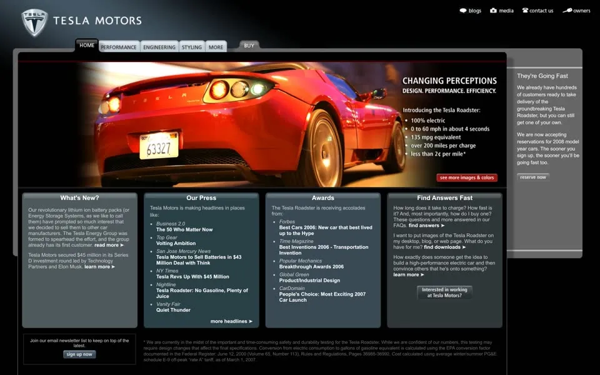Click the Vanity Fair source label
600x375 pixels.
tap(168, 304)
